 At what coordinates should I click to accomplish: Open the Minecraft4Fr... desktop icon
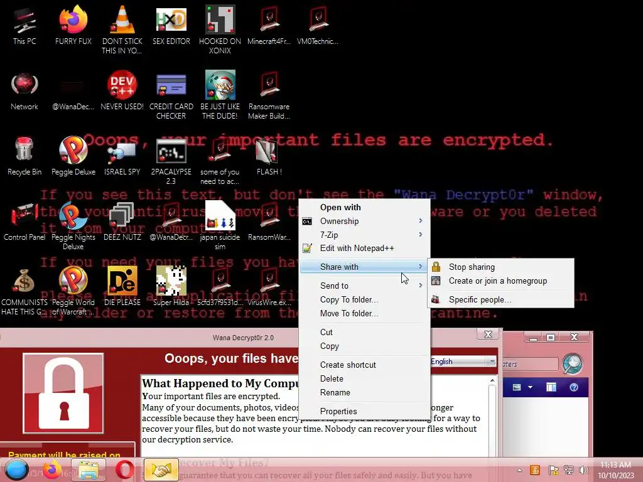pyautogui.click(x=269, y=25)
